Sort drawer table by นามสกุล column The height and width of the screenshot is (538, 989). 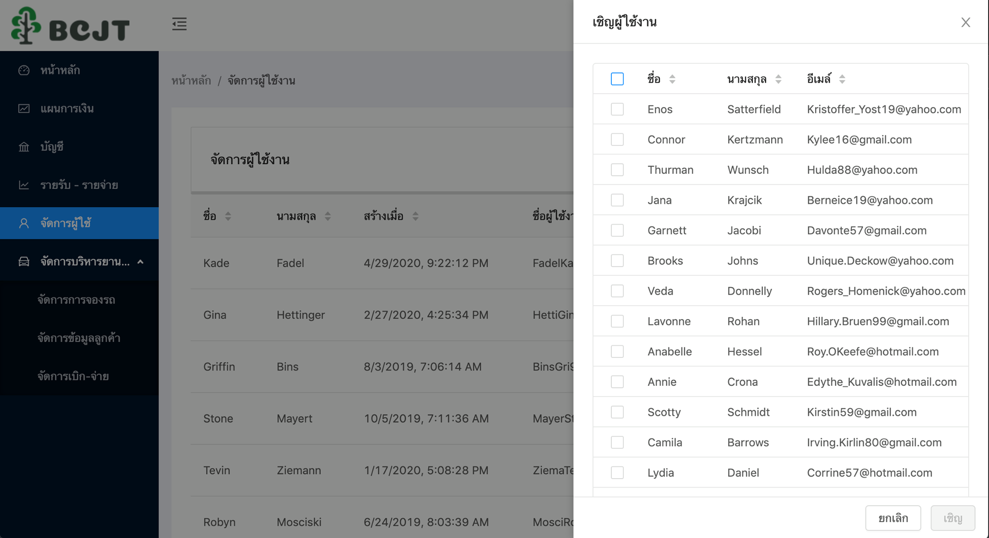[x=778, y=79]
